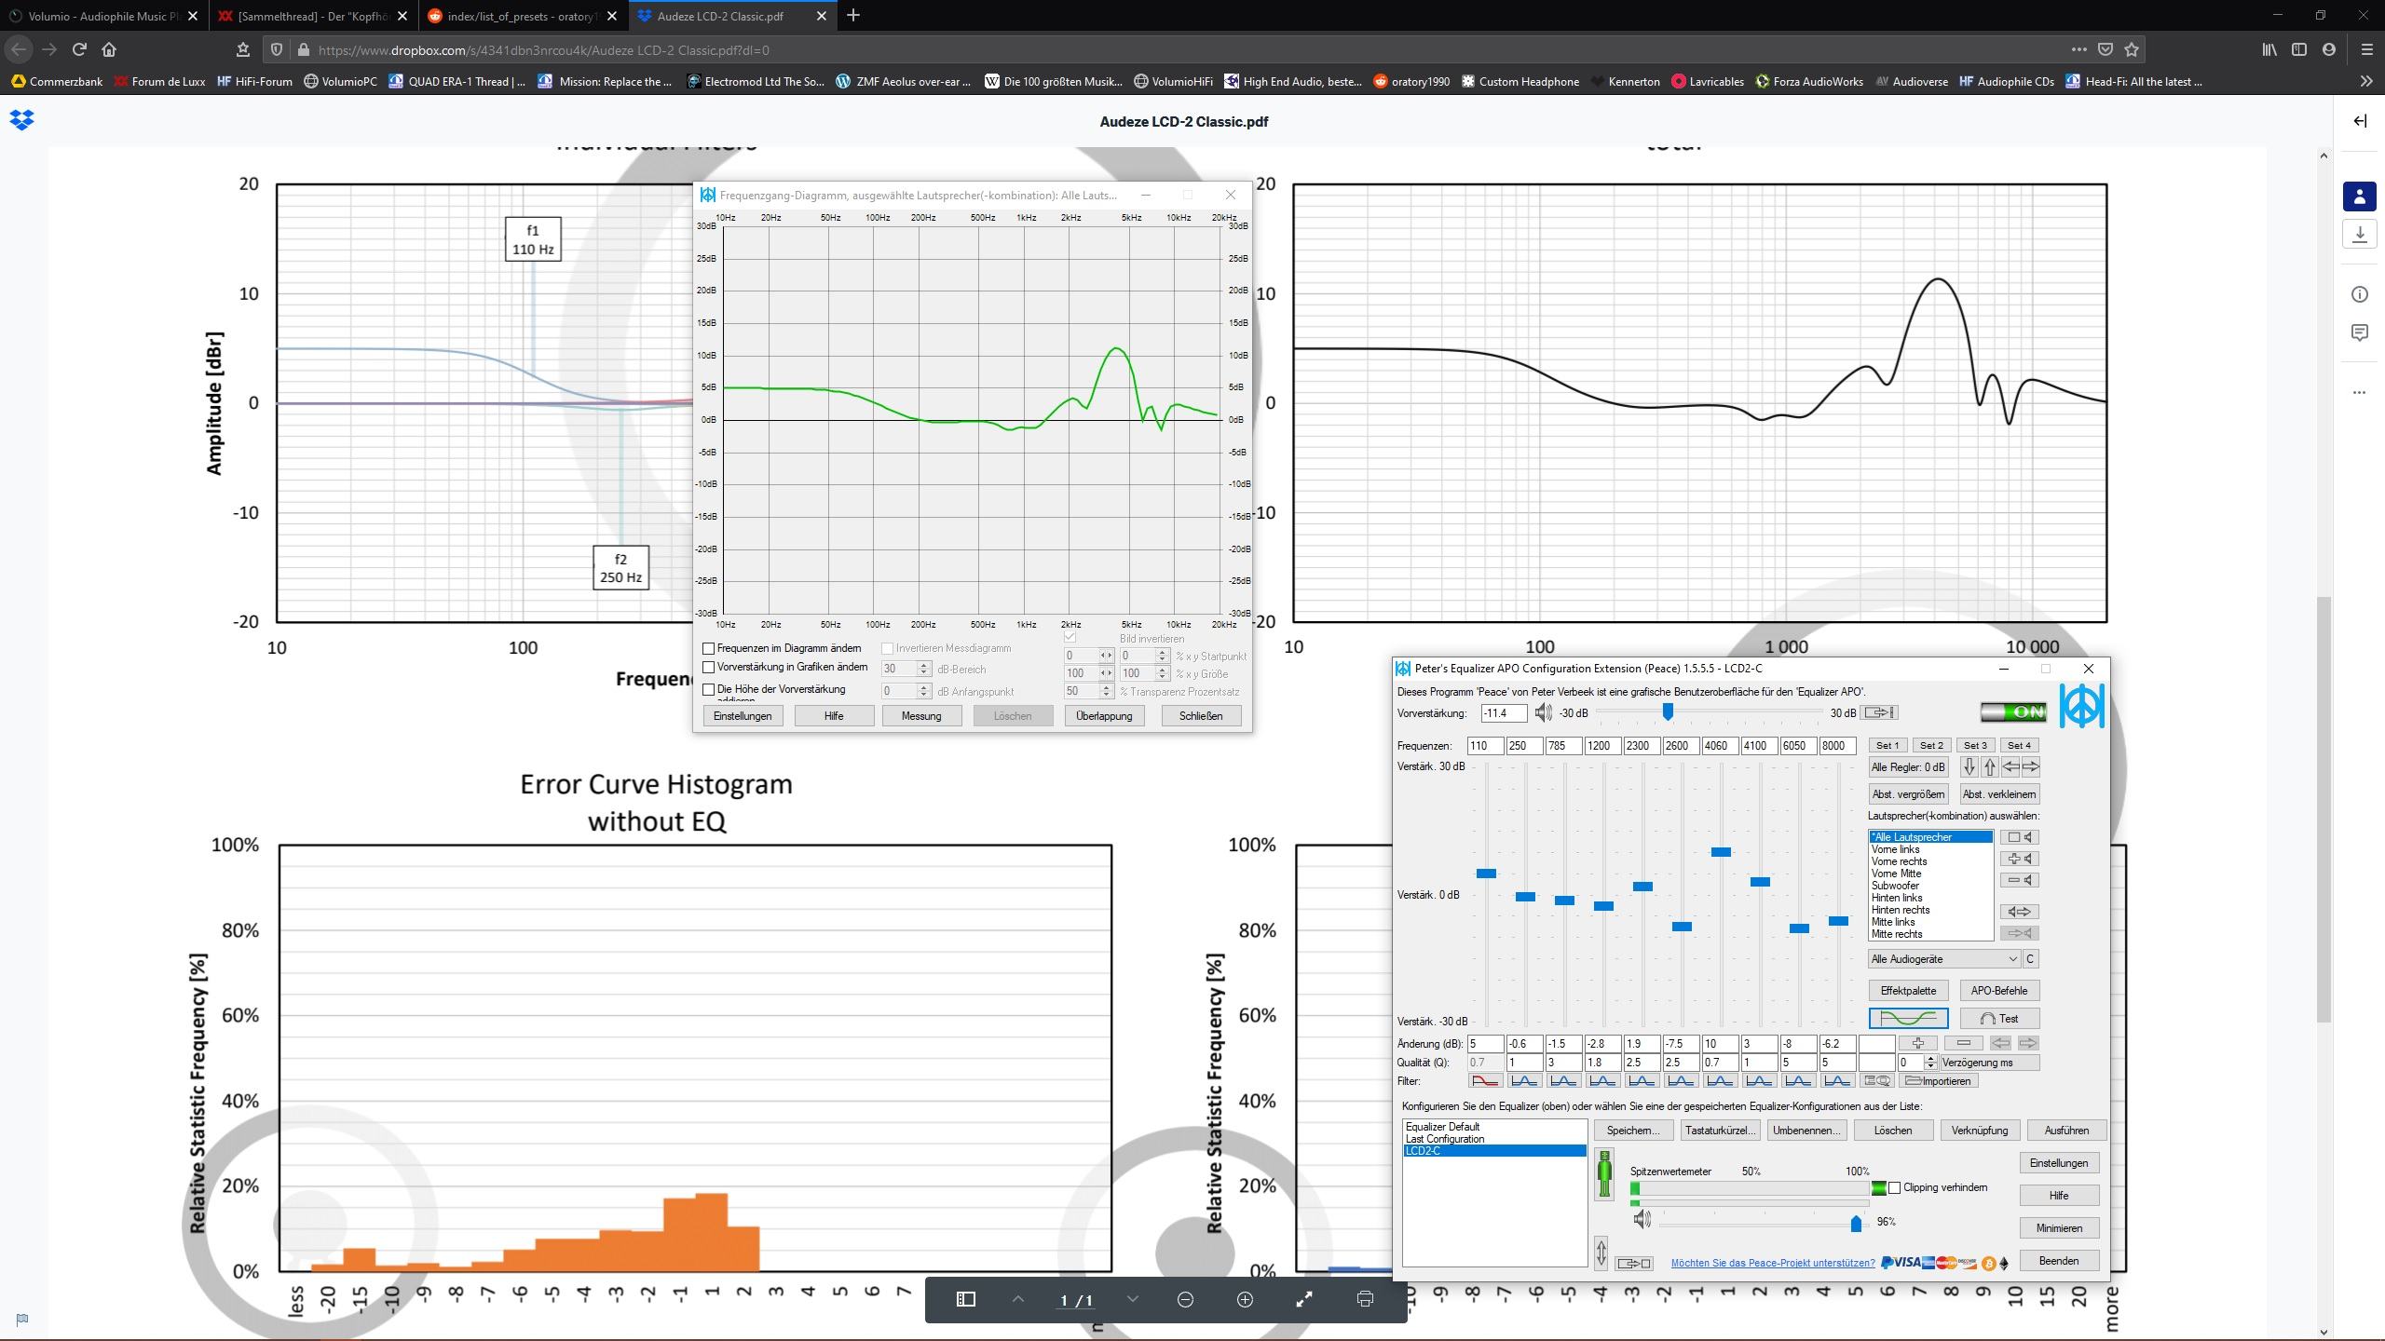Image resolution: width=2385 pixels, height=1341 pixels.
Task: Click the Verzögerung ms stepper arrows
Action: (1930, 1063)
